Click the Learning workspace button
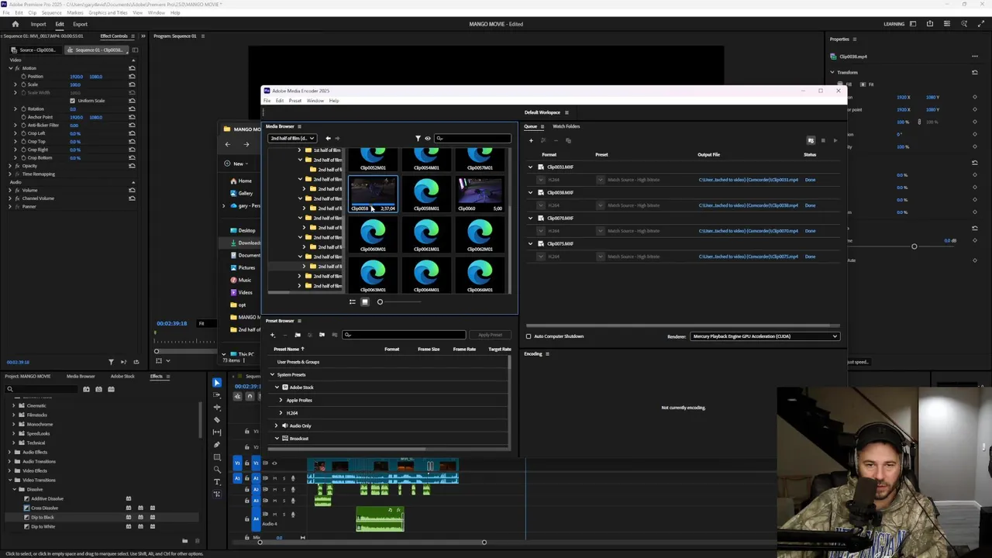992x558 pixels. click(894, 24)
